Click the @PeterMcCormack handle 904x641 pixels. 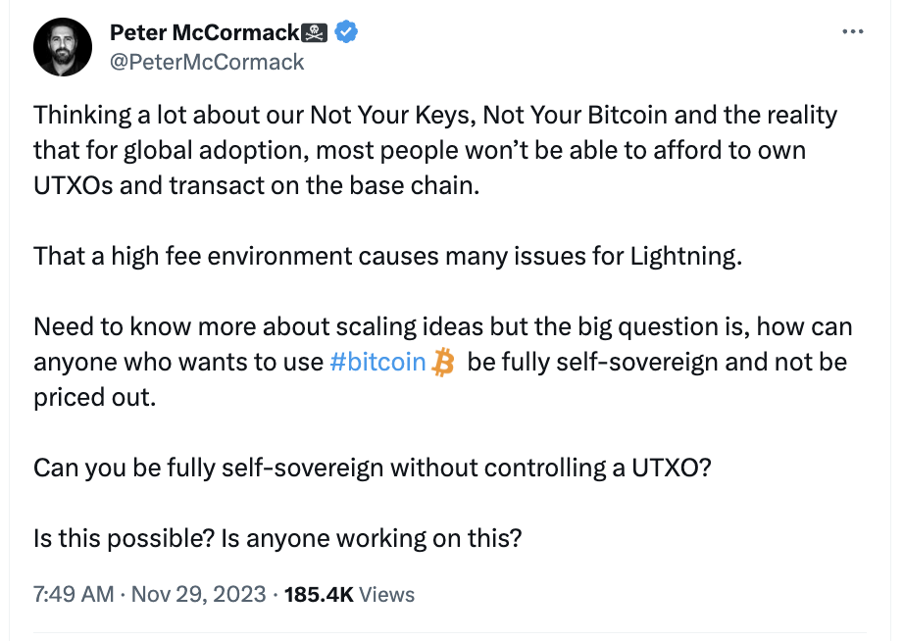click(207, 63)
